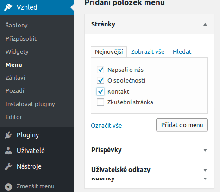The width and height of the screenshot is (220, 192).
Task: Click the Pluginy plug icon
Action: 8,135
